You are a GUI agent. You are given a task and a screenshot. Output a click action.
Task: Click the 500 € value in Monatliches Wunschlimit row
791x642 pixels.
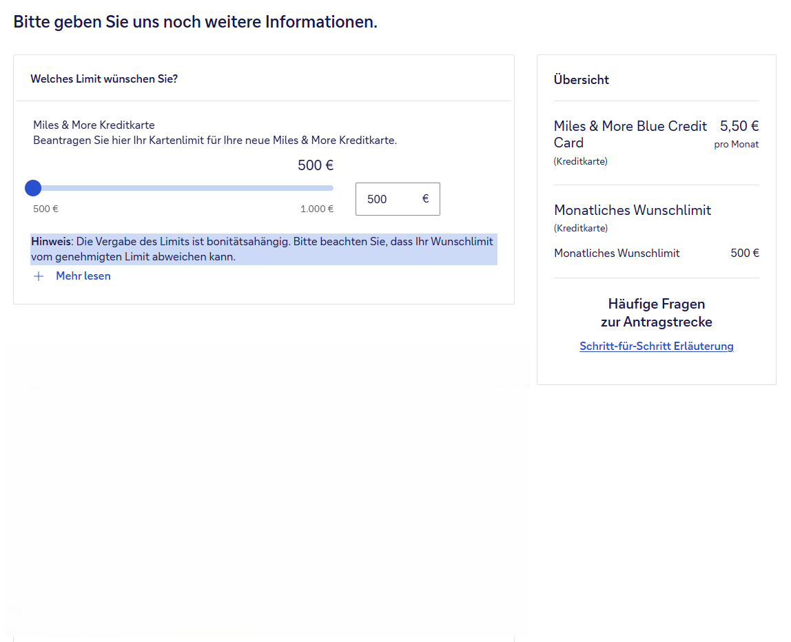tap(744, 253)
